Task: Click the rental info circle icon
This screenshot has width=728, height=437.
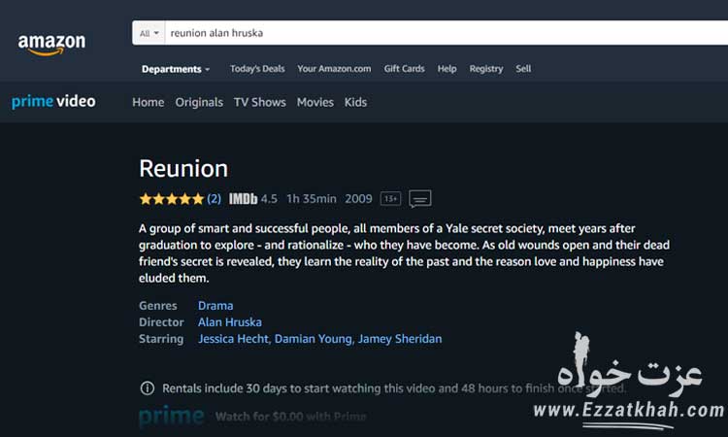Action: 148,388
